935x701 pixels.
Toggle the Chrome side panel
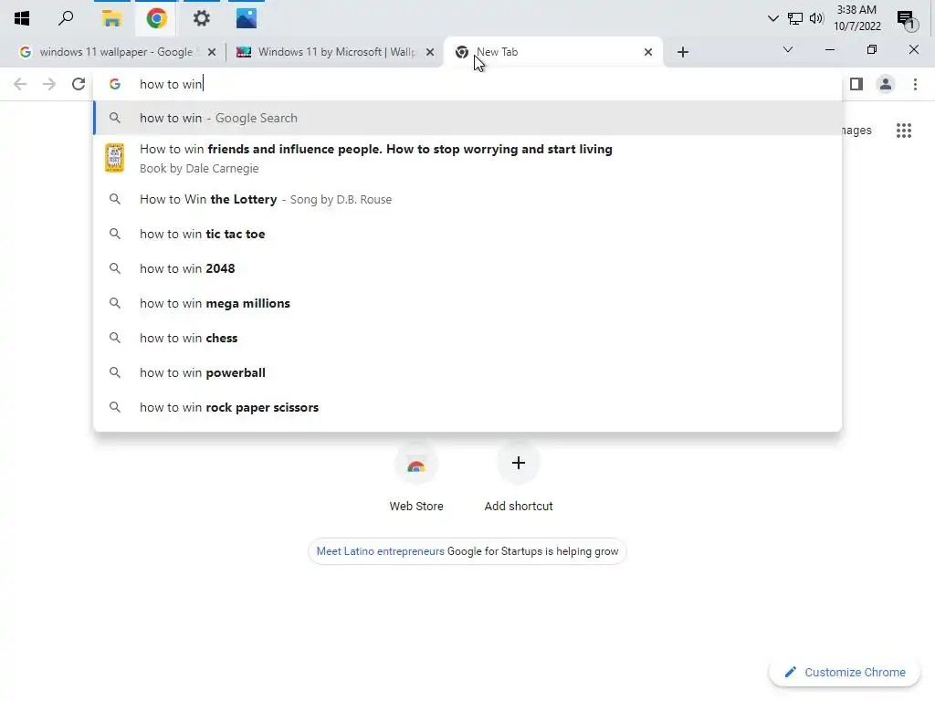(x=856, y=84)
